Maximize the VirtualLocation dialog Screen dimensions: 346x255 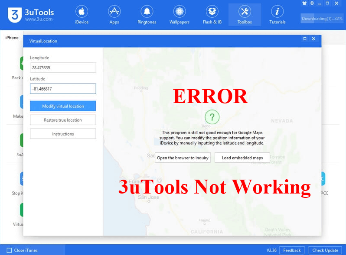point(305,39)
